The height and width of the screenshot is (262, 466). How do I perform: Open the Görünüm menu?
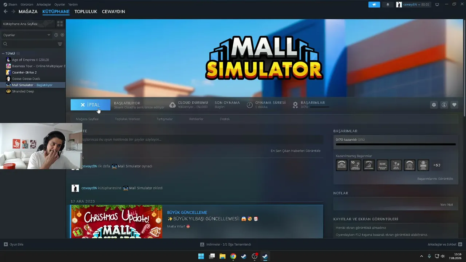(x=26, y=4)
